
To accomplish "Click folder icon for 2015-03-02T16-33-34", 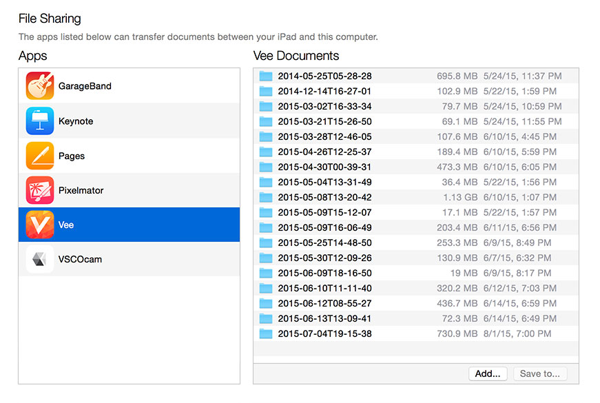I will click(266, 106).
